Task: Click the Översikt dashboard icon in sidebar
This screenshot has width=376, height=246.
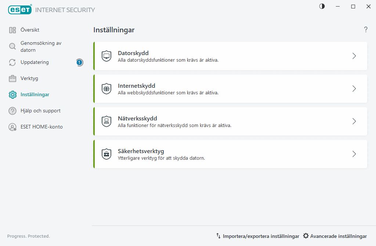Action: (x=12, y=30)
